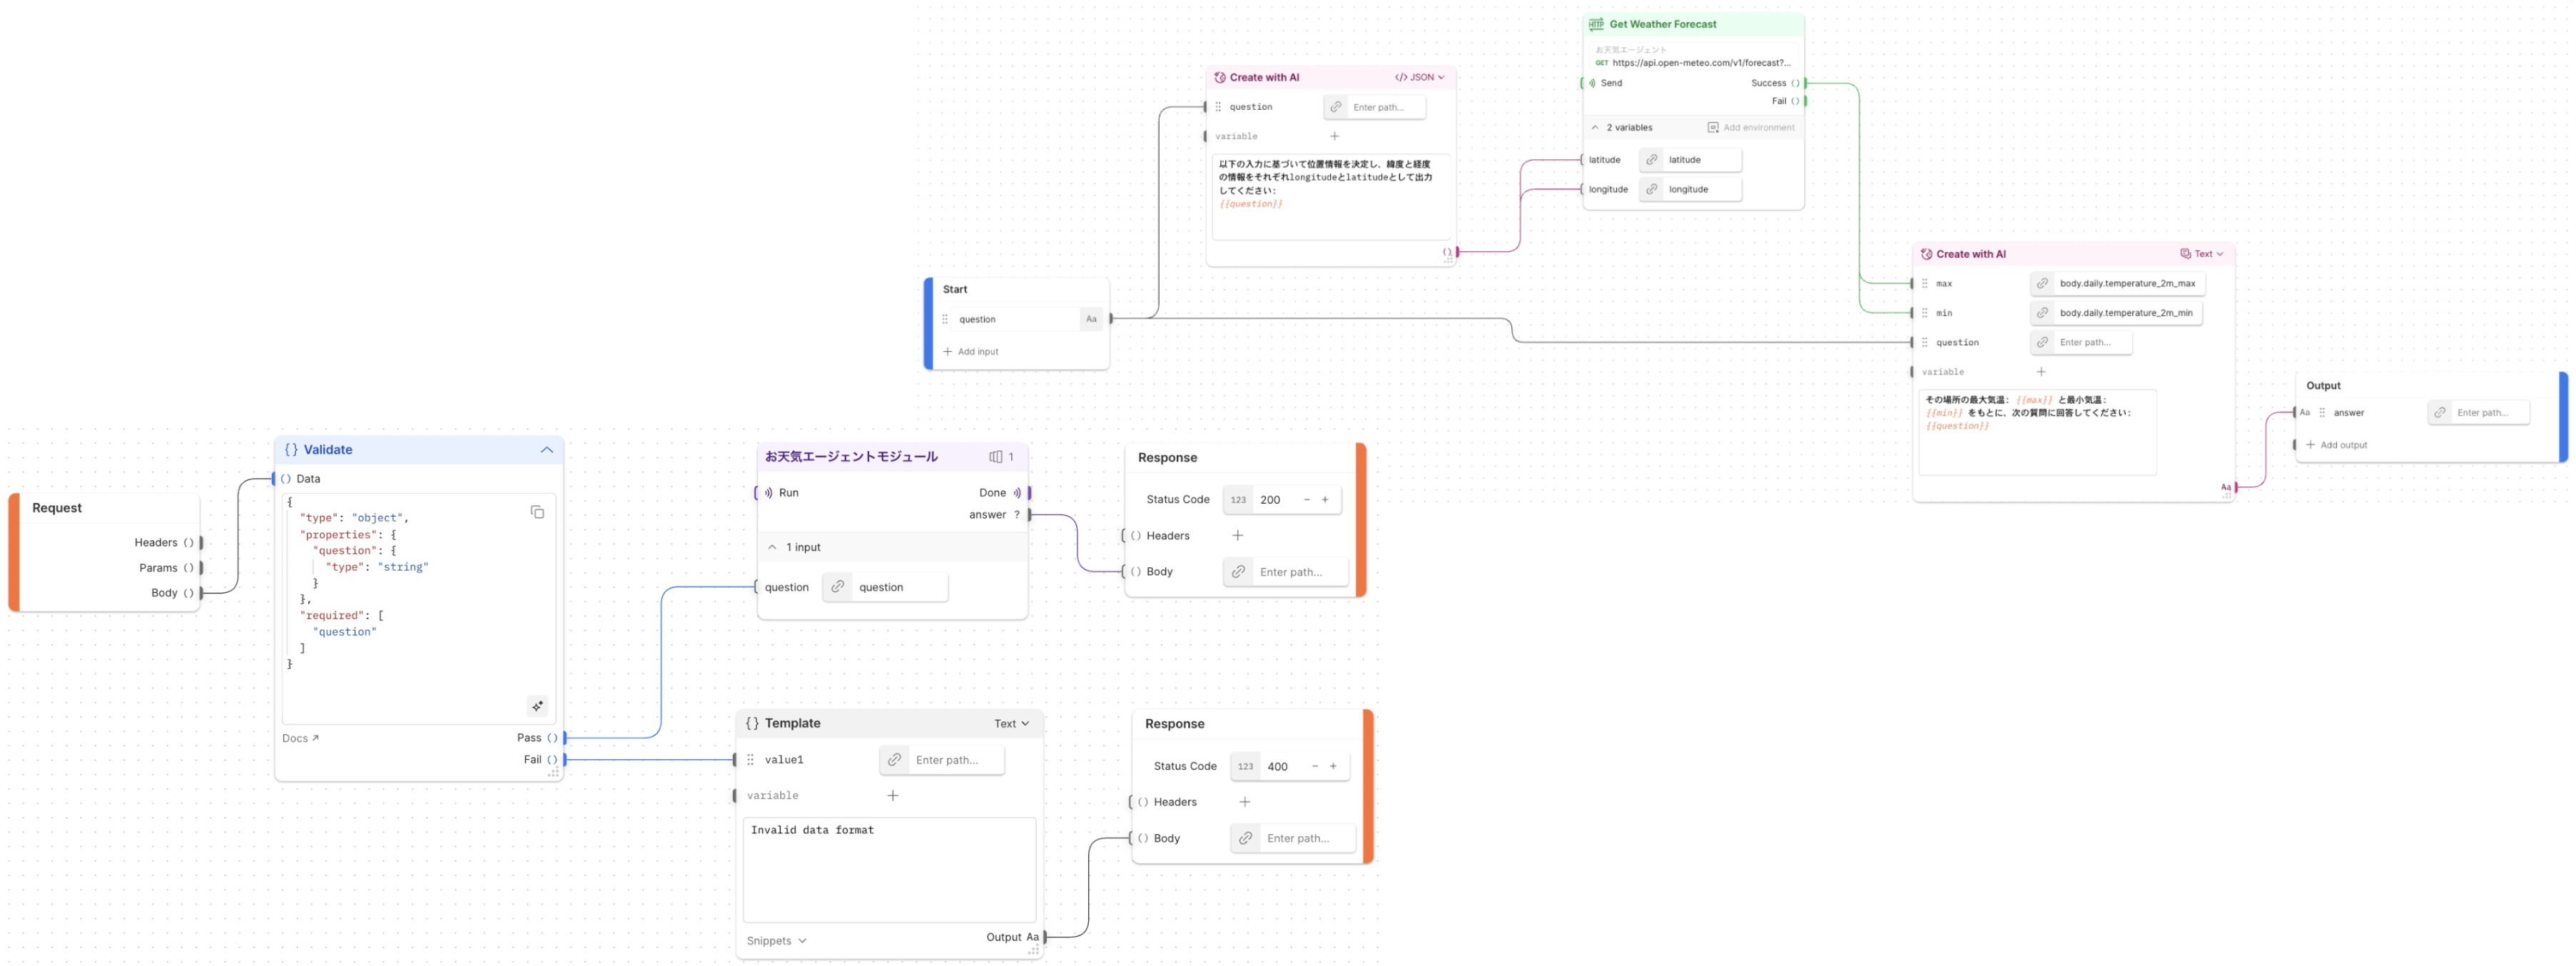This screenshot has height=966, width=2576.
Task: Click the module icon next to お天気エージェントモジュール title
Action: click(x=996, y=456)
